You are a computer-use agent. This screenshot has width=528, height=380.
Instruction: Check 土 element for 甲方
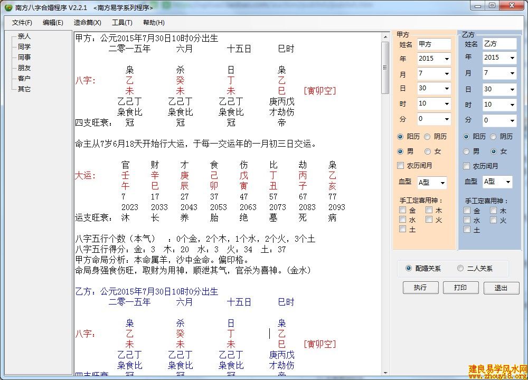(403, 229)
